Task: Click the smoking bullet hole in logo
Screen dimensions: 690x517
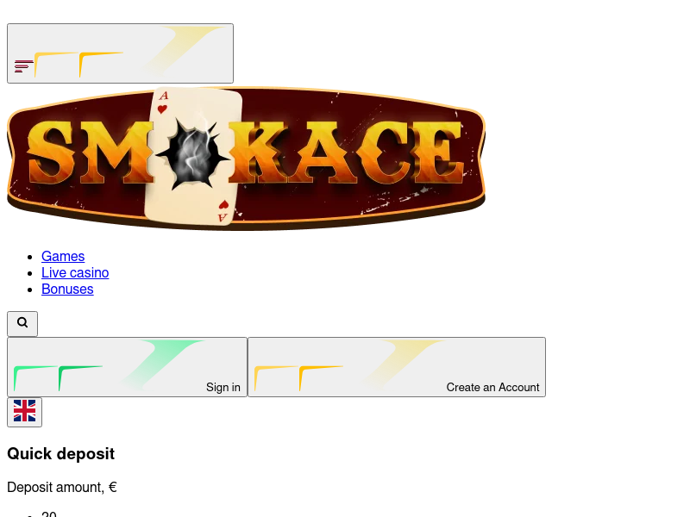Action: pos(192,153)
